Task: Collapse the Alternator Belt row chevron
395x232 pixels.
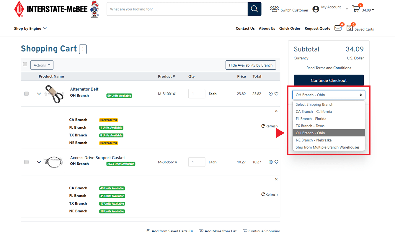Action: click(x=39, y=94)
